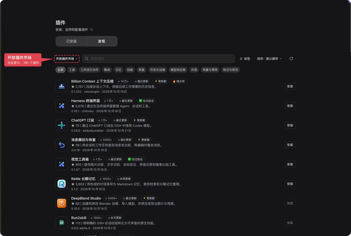Filter by the 知识与研究 category chip
The image size is (351, 236).
[231, 70]
